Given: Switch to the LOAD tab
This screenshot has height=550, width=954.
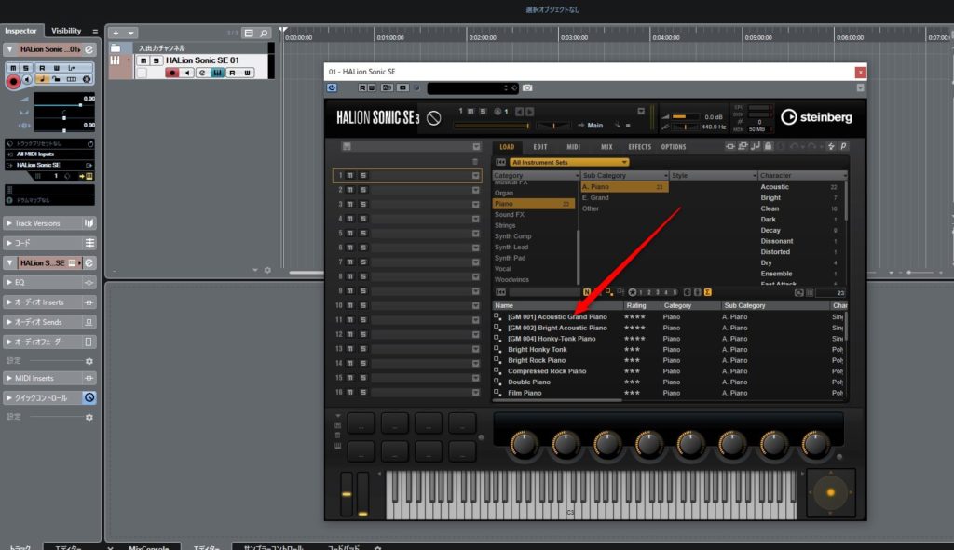Looking at the screenshot, I should (x=507, y=147).
